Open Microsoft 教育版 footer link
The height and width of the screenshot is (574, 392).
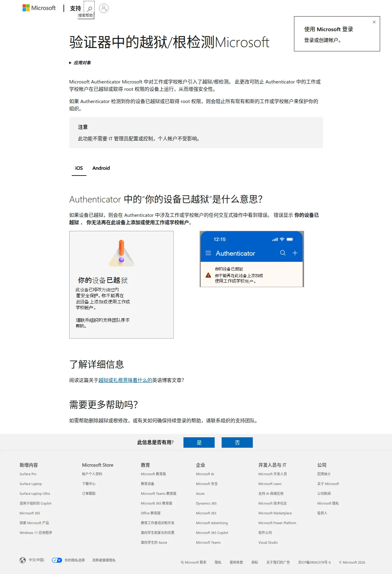(x=154, y=474)
